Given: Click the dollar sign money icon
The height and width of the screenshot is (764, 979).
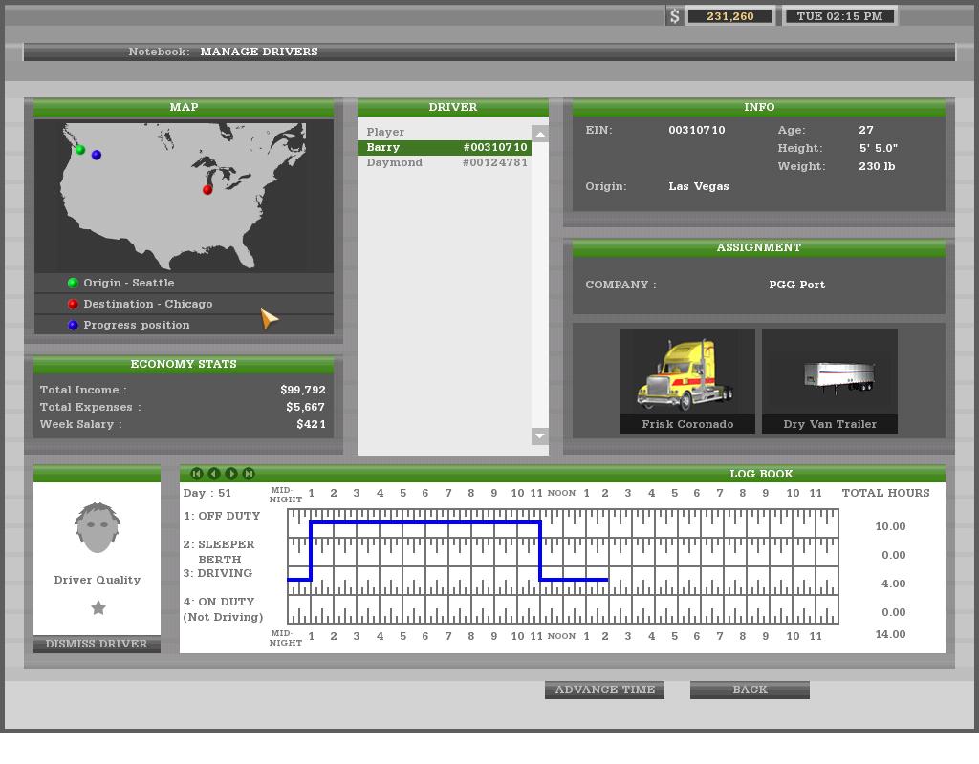Looking at the screenshot, I should tap(675, 16).
